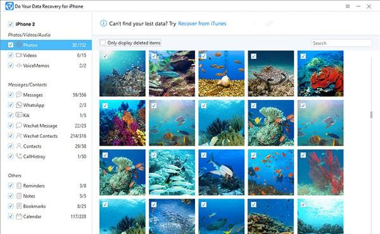Click the Wechat Contacts count 214/316
The height and width of the screenshot is (234, 380).
click(79, 136)
